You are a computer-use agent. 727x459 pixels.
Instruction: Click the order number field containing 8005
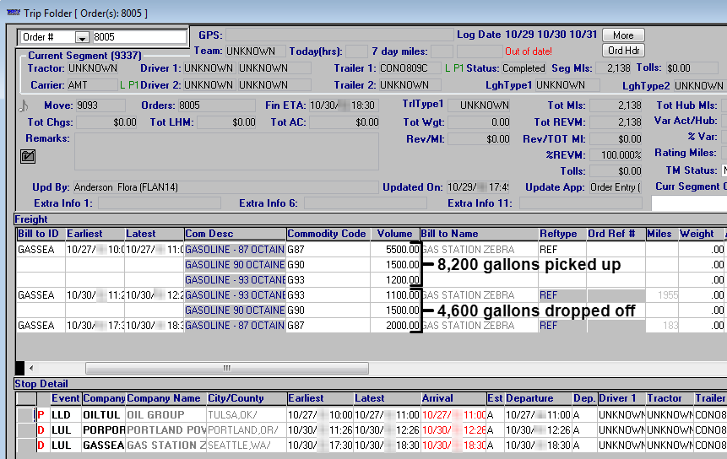[138, 38]
